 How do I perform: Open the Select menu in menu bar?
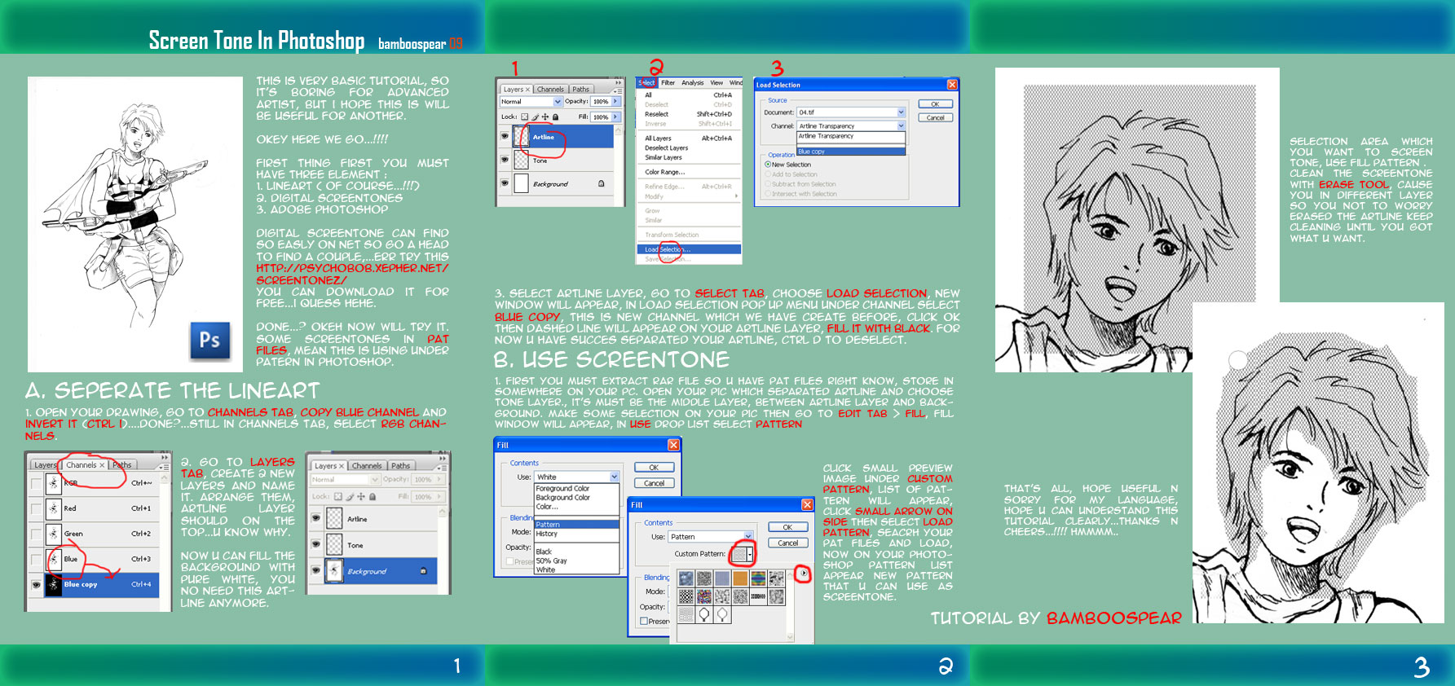(646, 82)
